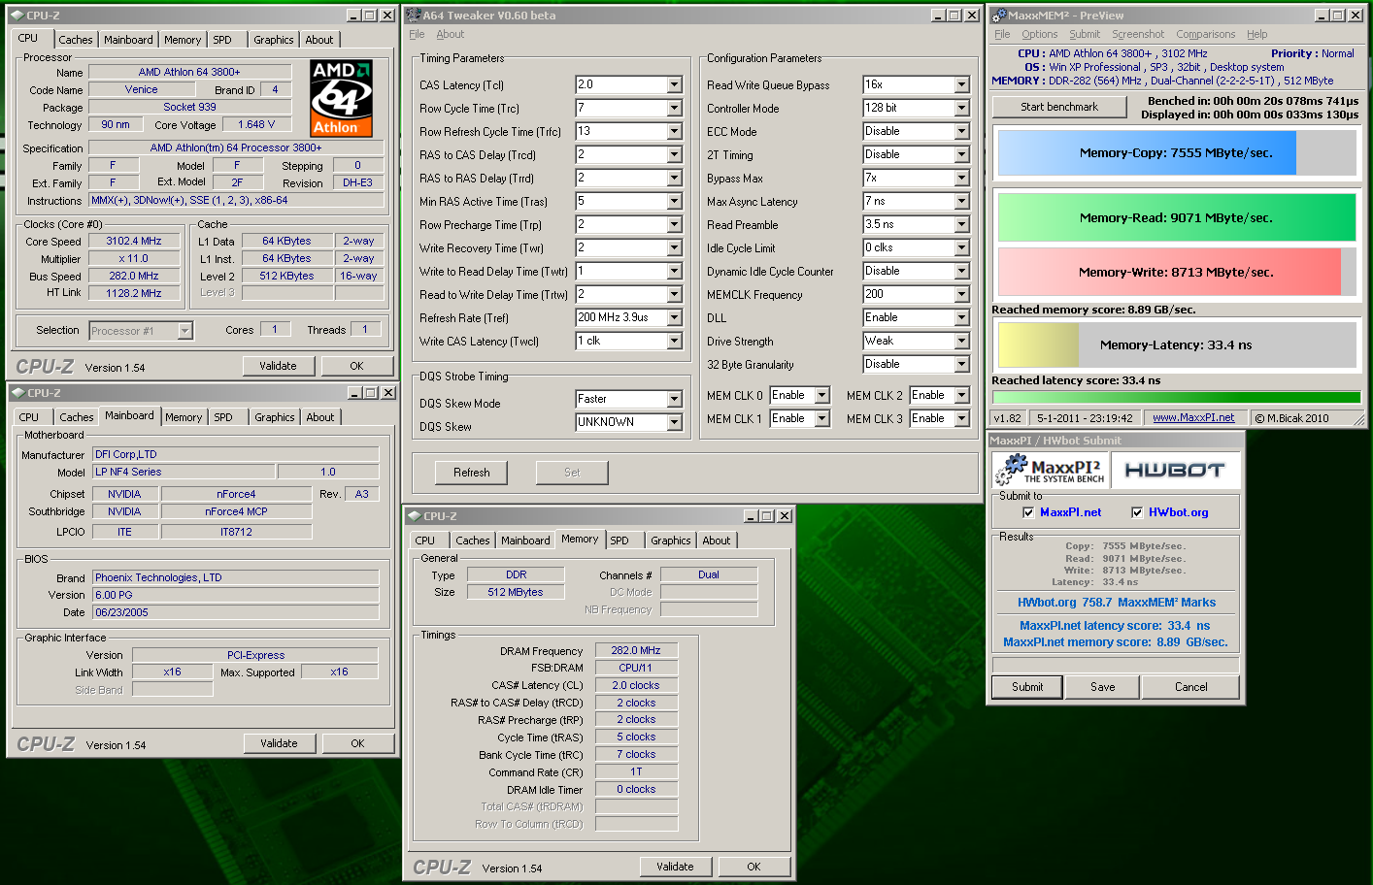Click the Memory-Write 8713 MByte/sec bar
This screenshot has width=1373, height=885.
tap(1177, 272)
